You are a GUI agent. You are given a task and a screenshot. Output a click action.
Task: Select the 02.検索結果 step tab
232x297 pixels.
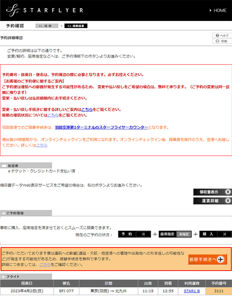click(76, 26)
